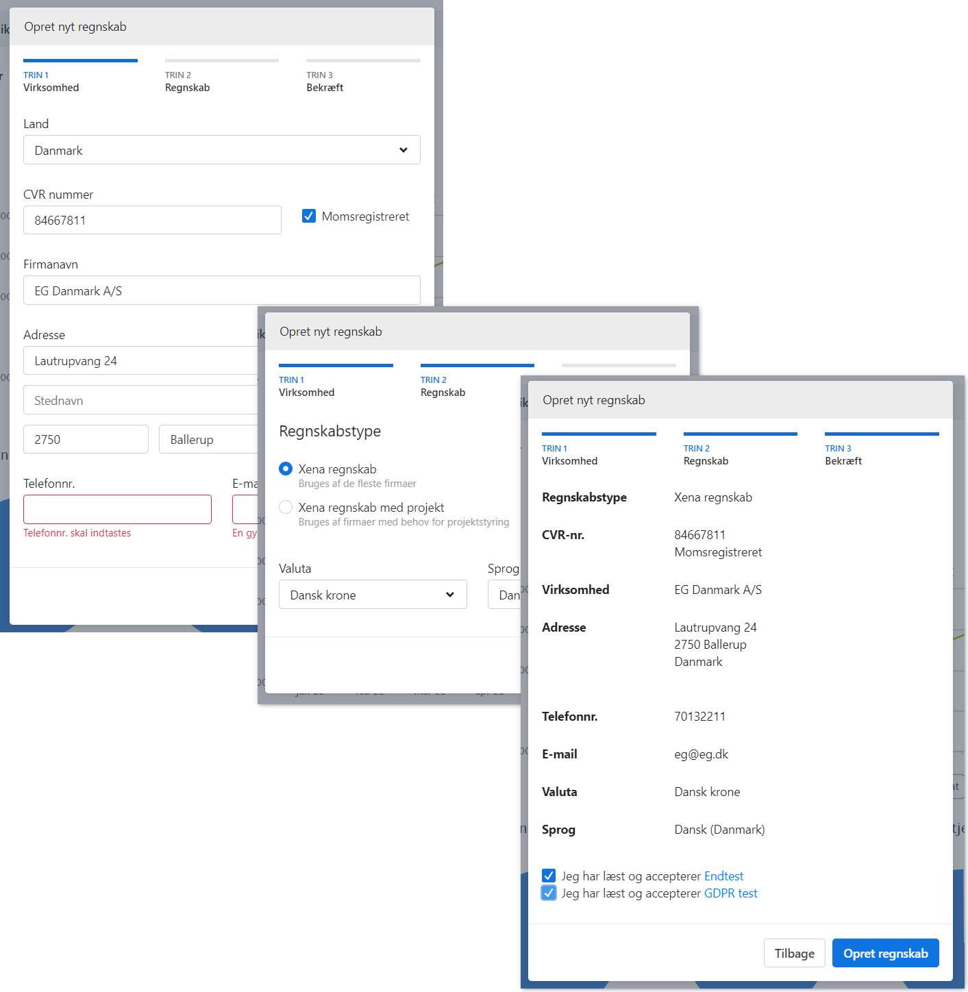The width and height of the screenshot is (968, 992).
Task: Click the Stednavn input field
Action: [140, 401]
